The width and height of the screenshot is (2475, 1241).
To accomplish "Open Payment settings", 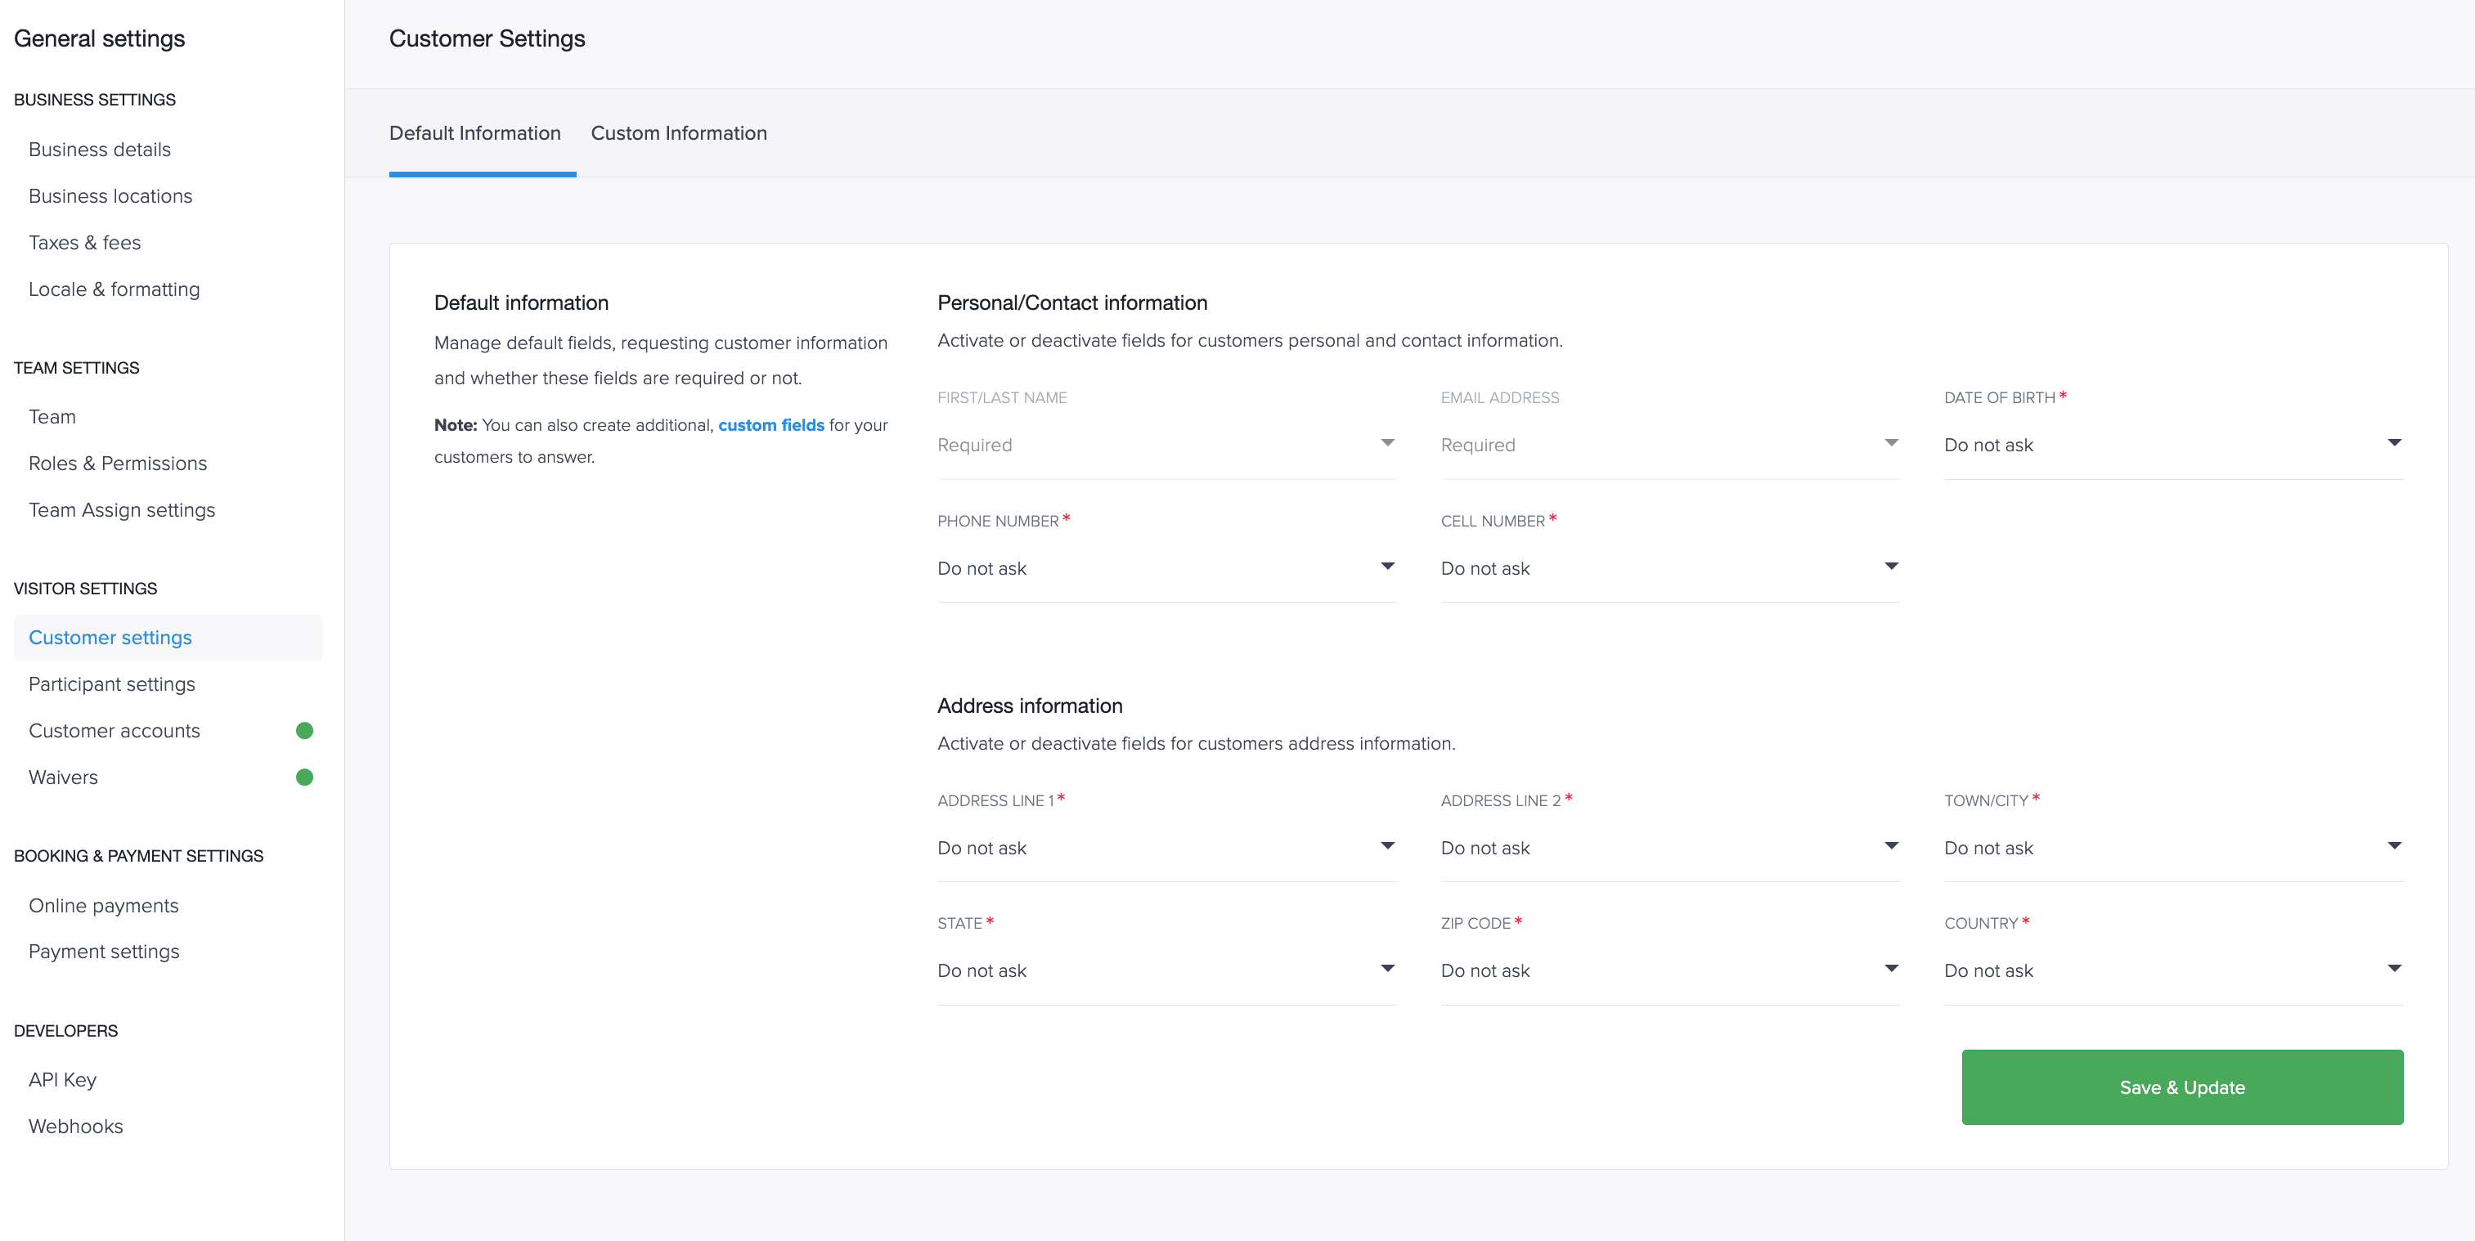I will click(x=104, y=951).
